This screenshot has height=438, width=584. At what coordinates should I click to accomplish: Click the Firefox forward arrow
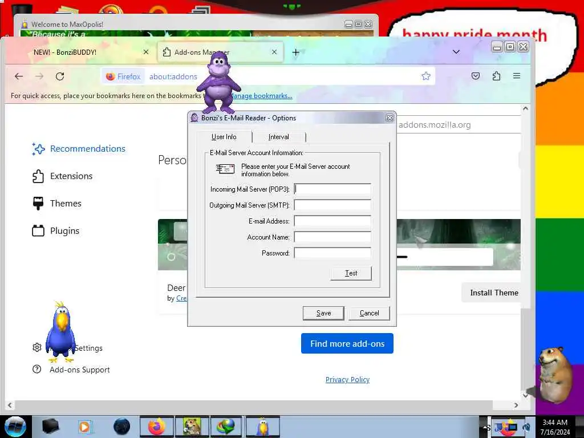pos(39,76)
